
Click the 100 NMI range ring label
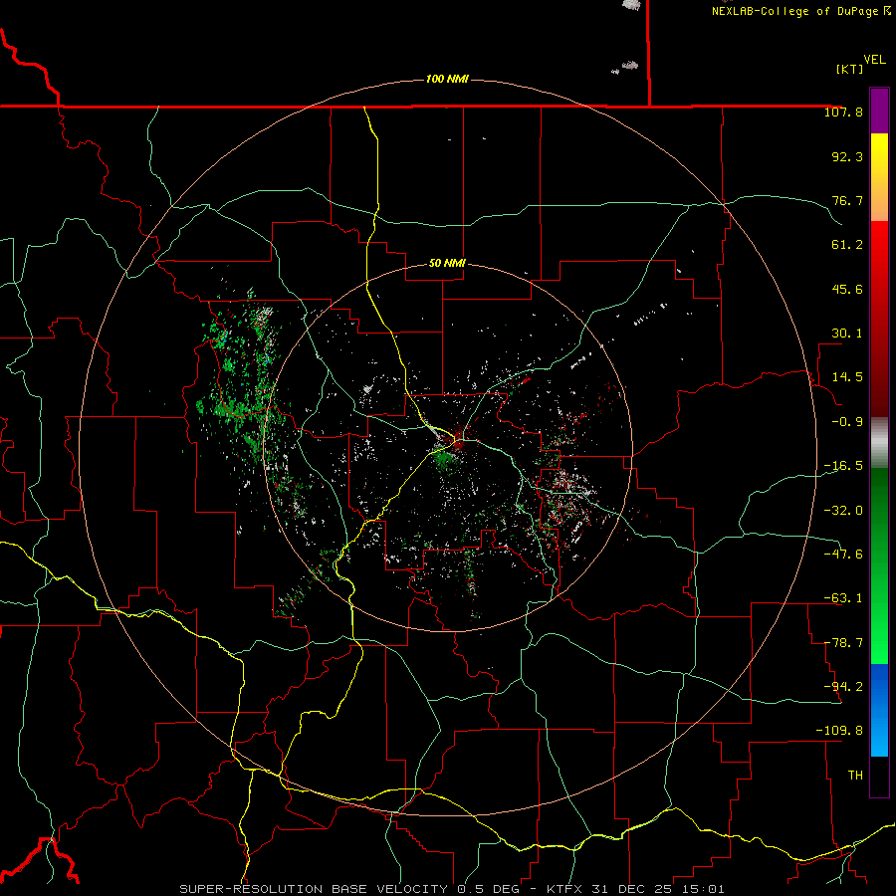point(447,79)
